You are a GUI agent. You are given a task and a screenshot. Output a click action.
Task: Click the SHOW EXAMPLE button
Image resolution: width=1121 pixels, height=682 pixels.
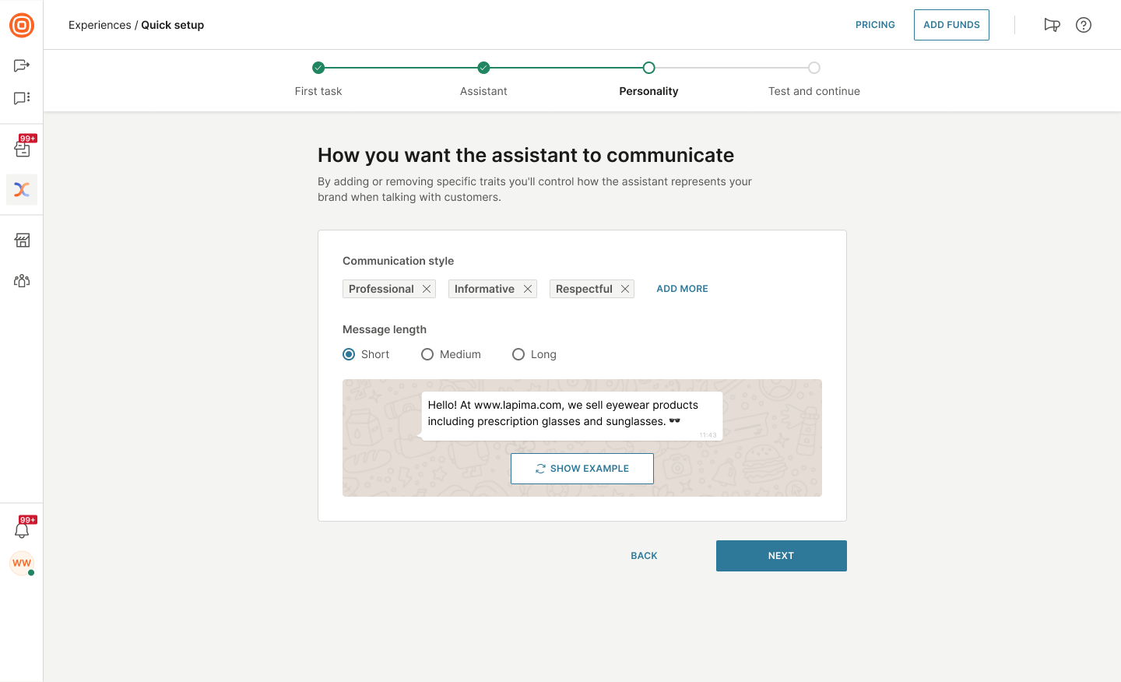(x=582, y=469)
